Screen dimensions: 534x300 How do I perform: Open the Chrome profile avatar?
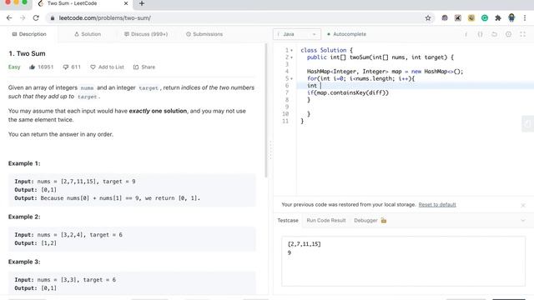(511, 18)
